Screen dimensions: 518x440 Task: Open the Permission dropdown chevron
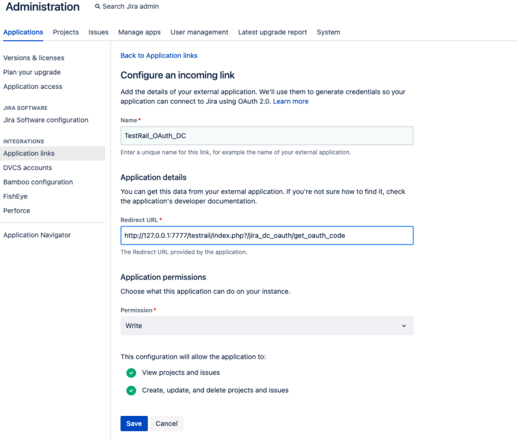[x=405, y=325]
